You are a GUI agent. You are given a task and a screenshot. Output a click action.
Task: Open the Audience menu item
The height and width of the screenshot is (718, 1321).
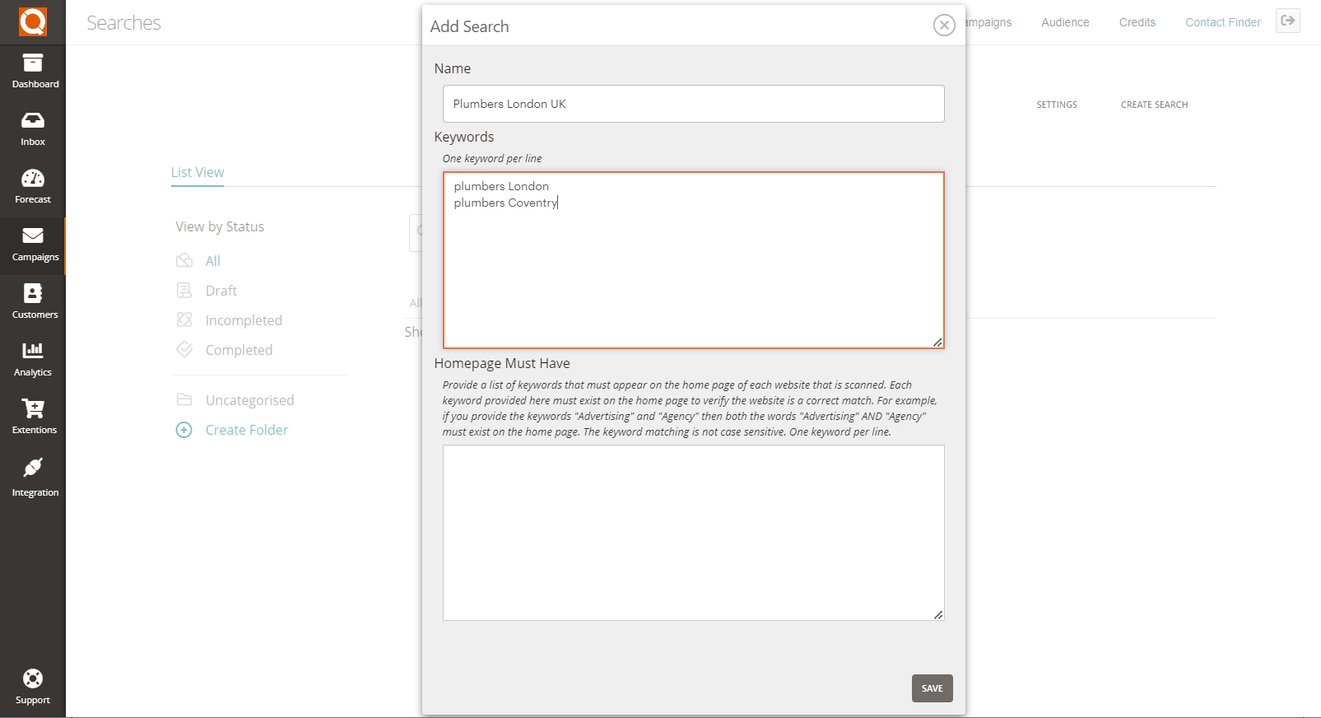[1065, 22]
